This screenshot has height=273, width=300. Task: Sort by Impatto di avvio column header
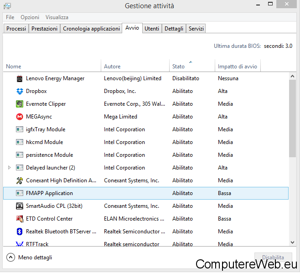(238, 67)
